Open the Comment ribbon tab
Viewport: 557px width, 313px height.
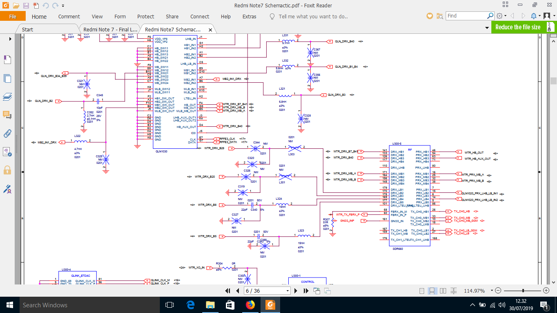69,17
